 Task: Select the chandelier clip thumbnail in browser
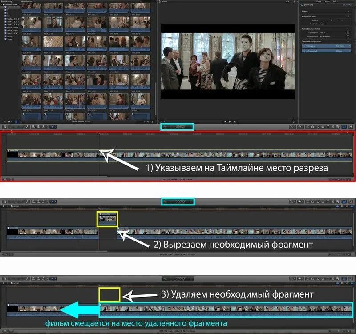coord(53,43)
